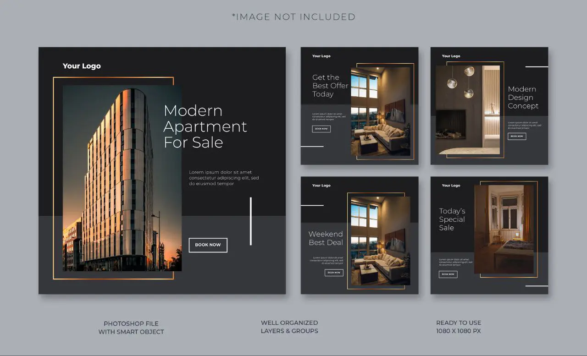
Task: Click the Today's Special Sale heading
Action: click(452, 219)
